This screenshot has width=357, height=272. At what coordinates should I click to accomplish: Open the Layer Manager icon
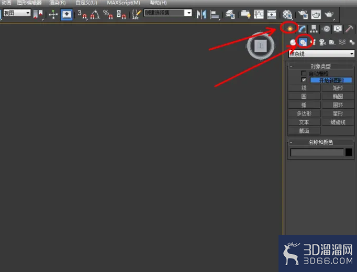point(230,14)
